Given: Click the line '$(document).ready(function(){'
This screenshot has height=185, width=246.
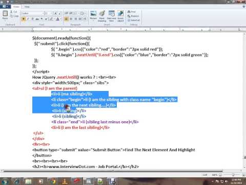Looking at the screenshot, I should pos(61,38).
